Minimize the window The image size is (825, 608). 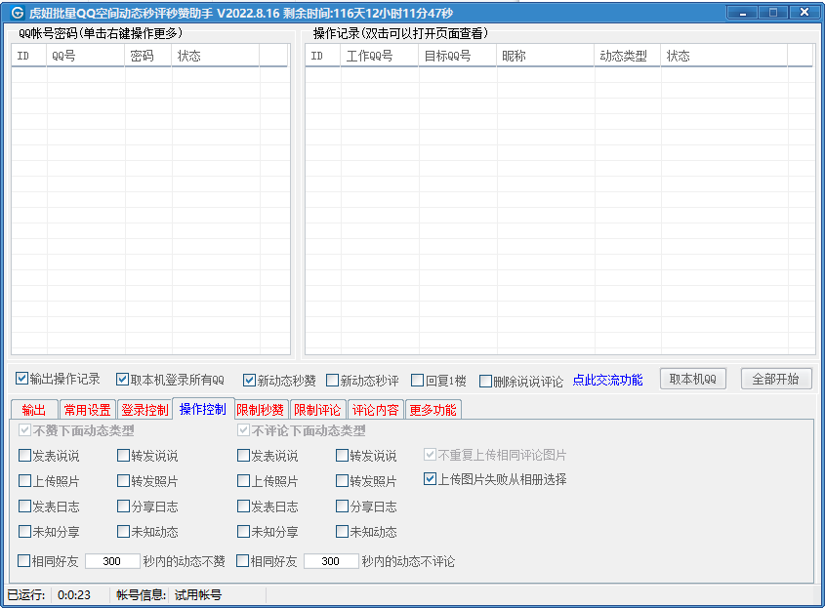coord(742,13)
